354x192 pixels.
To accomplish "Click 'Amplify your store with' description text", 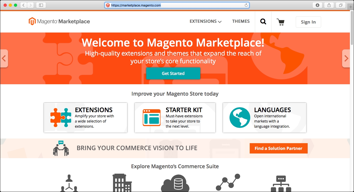I will tap(94, 116).
